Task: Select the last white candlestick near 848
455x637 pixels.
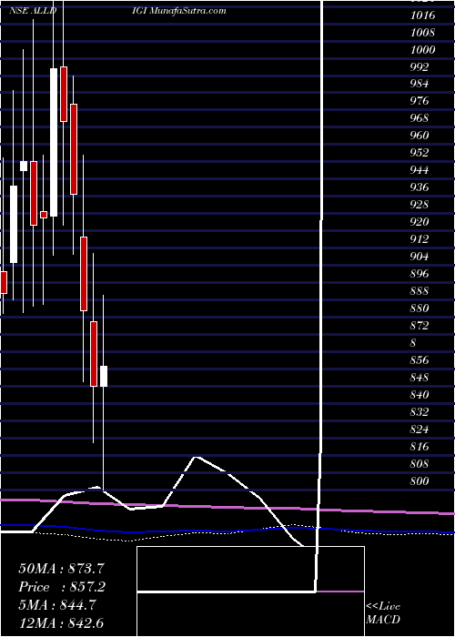Action: point(104,376)
